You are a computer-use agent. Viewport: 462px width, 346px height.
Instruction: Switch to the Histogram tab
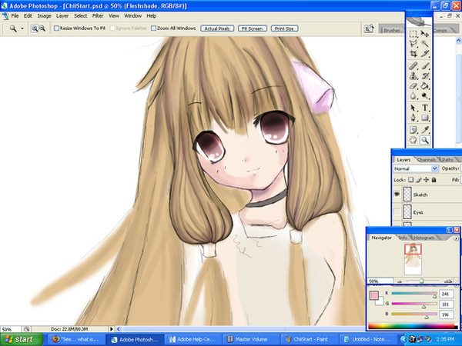(425, 238)
